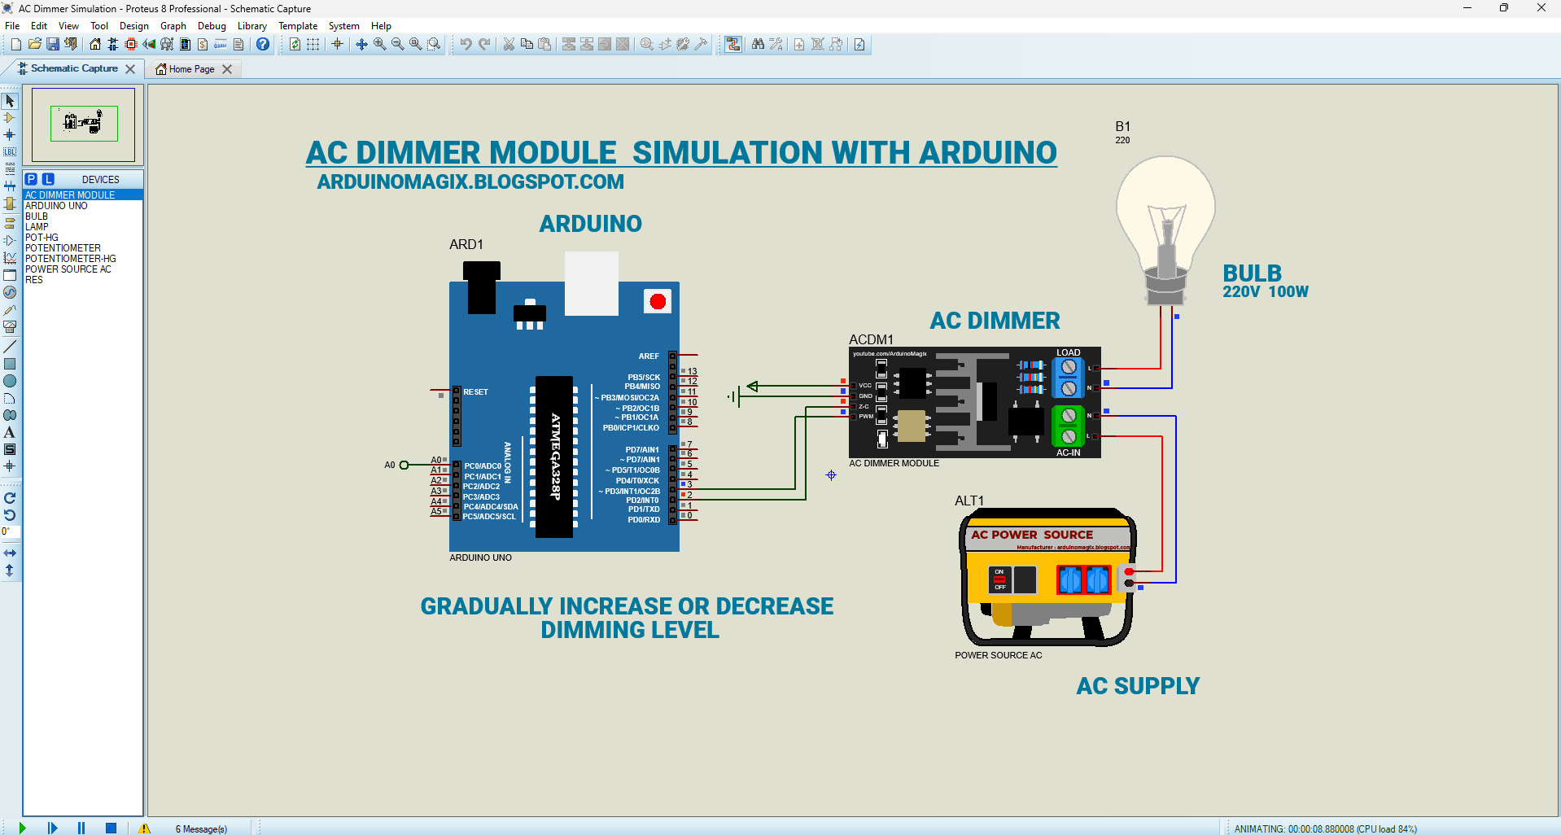Select POTENTIOMETER-HG in devices list
This screenshot has height=835, width=1561.
click(x=83, y=259)
